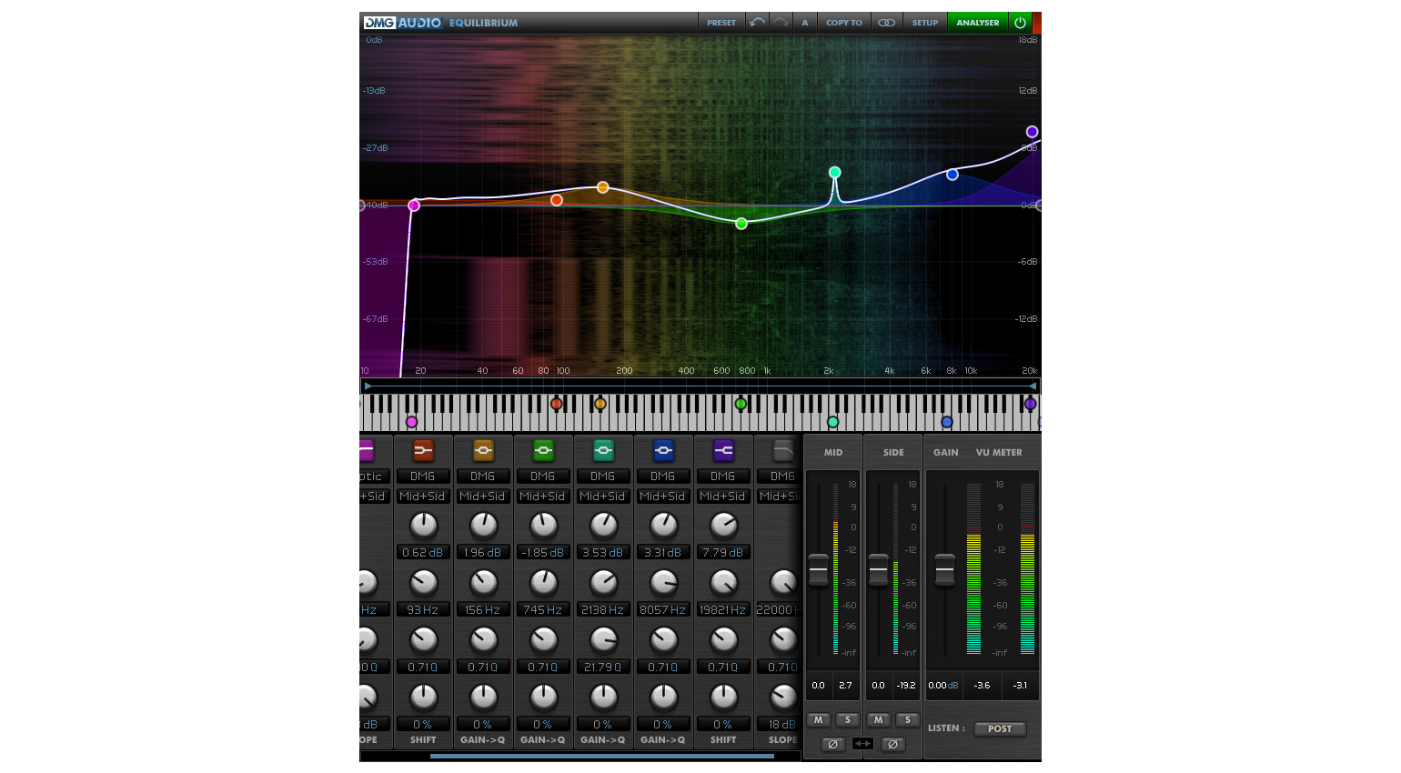
Task: Invert phase of the Mid channel
Action: [832, 744]
